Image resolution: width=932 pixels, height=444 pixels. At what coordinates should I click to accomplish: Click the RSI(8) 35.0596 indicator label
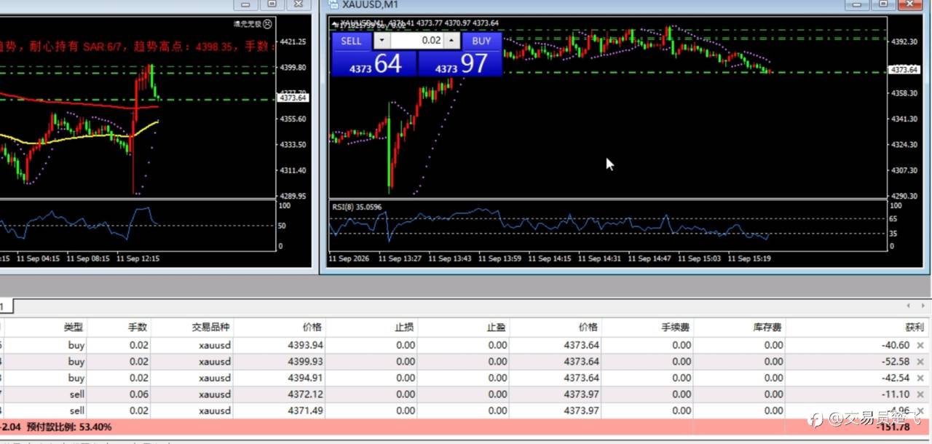click(x=357, y=207)
